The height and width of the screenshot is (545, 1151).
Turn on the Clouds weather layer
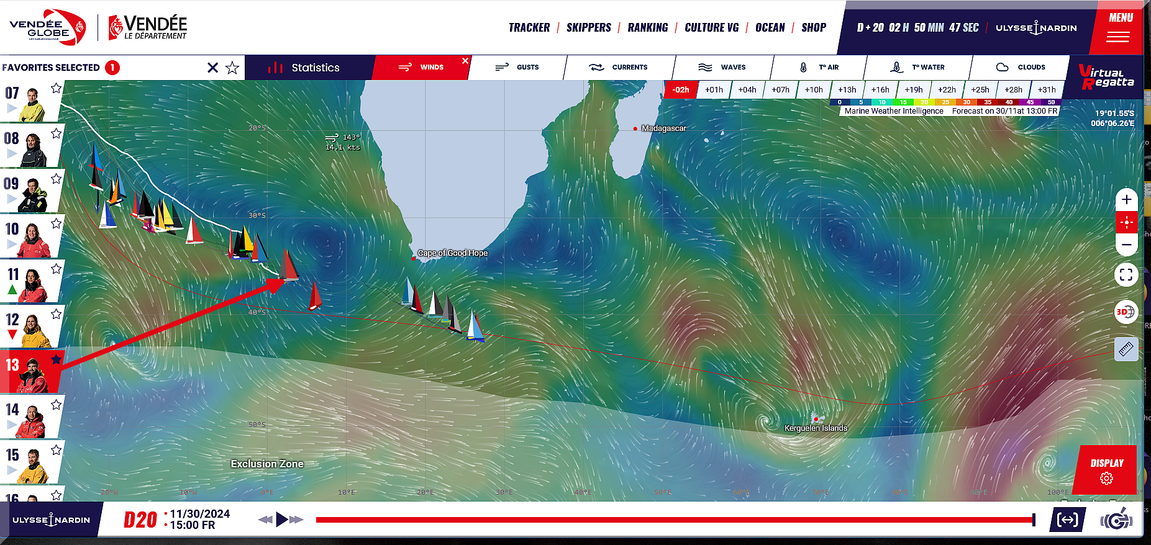coord(1021,67)
